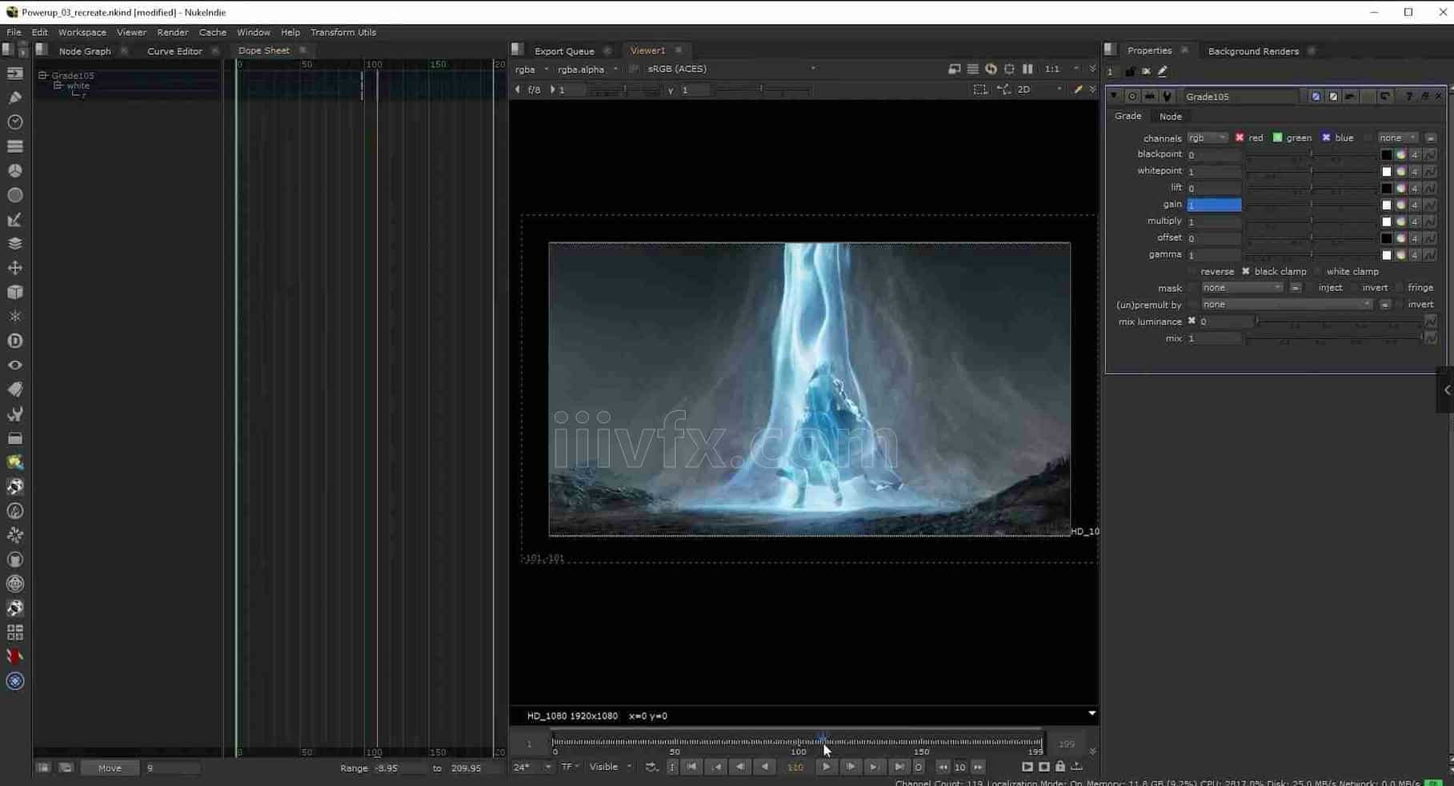The width and height of the screenshot is (1454, 786).
Task: Click the current frame number field
Action: click(x=795, y=768)
